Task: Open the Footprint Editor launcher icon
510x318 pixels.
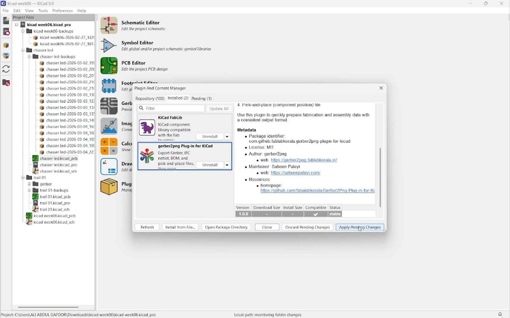Action: (x=109, y=86)
